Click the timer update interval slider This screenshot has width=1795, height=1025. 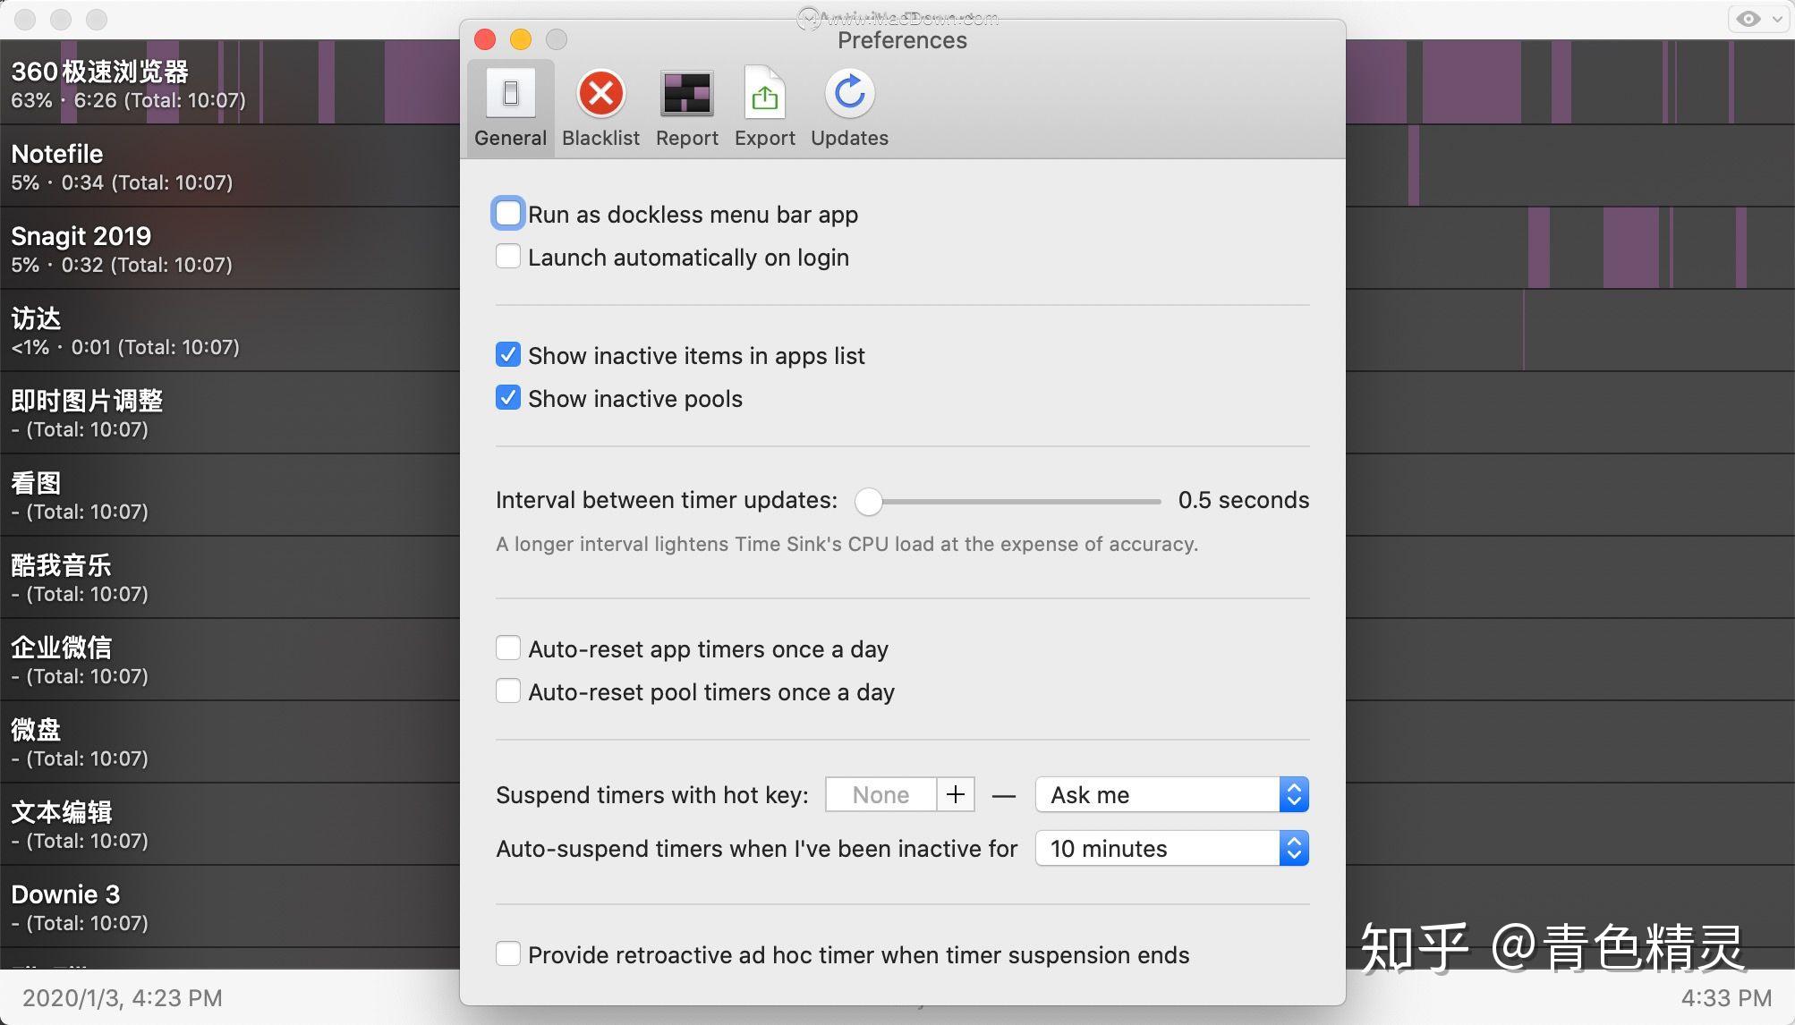pyautogui.click(x=868, y=502)
